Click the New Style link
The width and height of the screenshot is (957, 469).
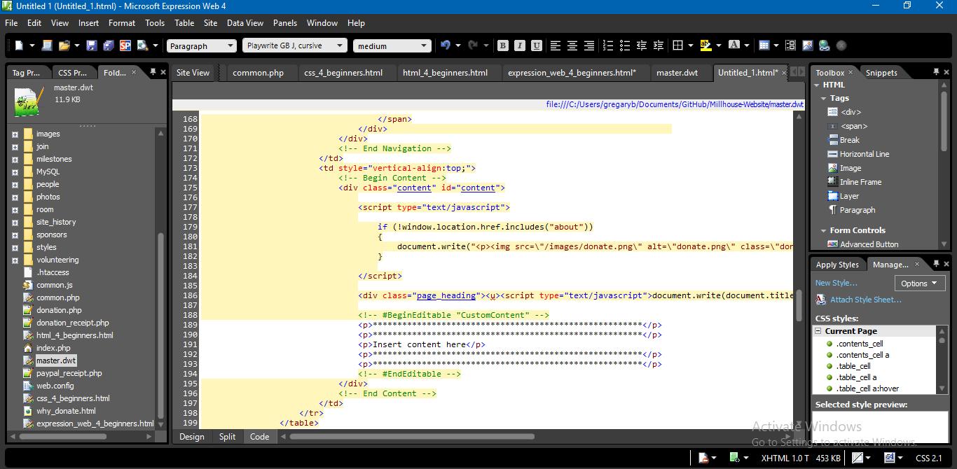tap(836, 283)
